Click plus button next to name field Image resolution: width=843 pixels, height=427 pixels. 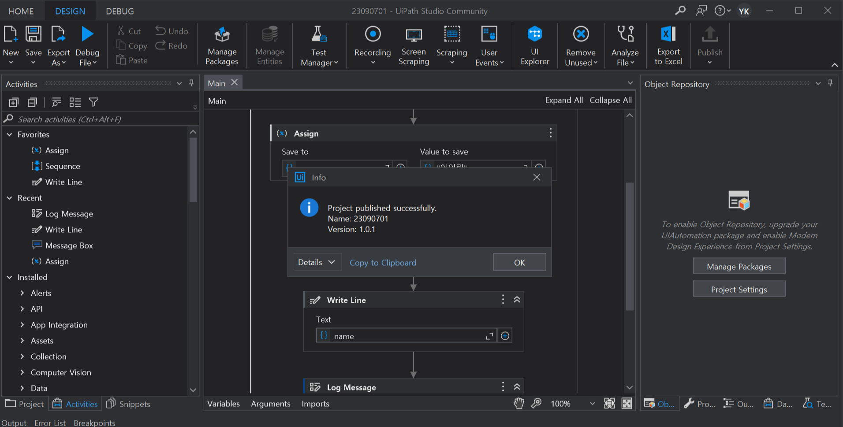(x=505, y=336)
